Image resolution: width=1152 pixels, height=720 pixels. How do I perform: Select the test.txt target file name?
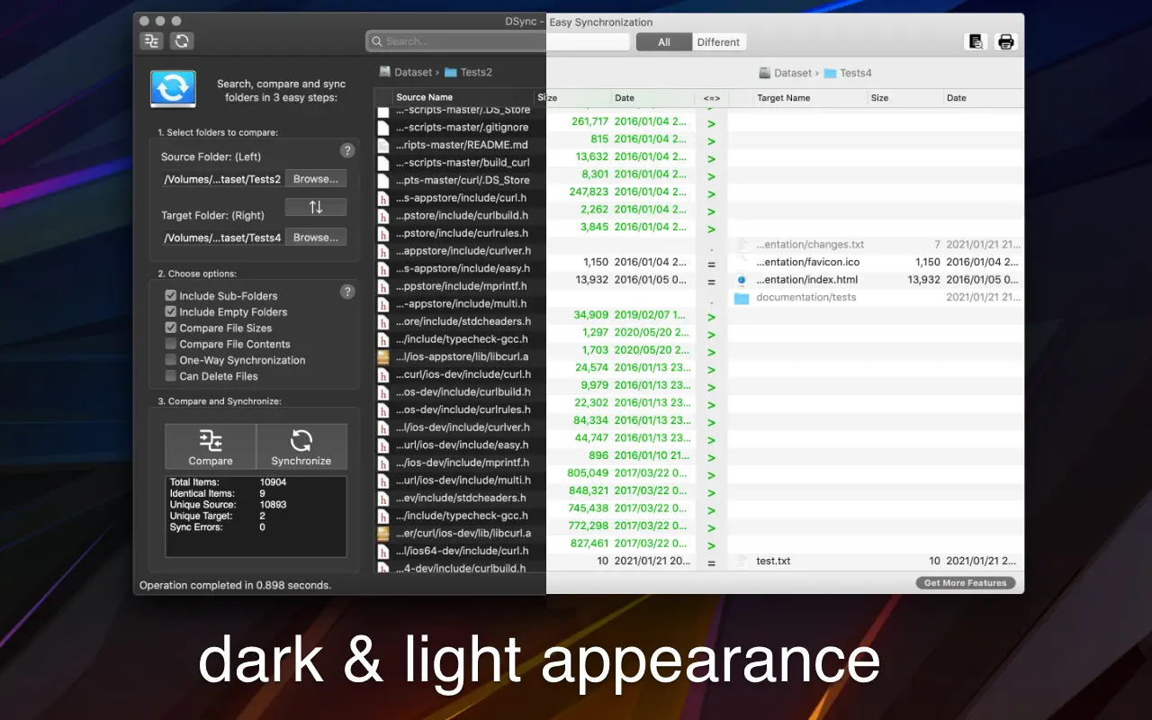[773, 561]
